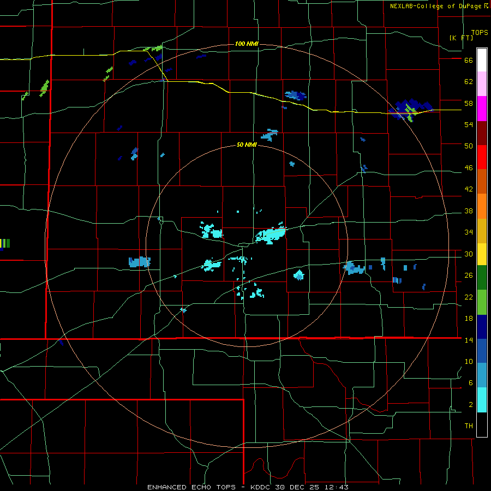The image size is (491, 491).
Task: Select the dark orange legend swatch
Action: 482,181
